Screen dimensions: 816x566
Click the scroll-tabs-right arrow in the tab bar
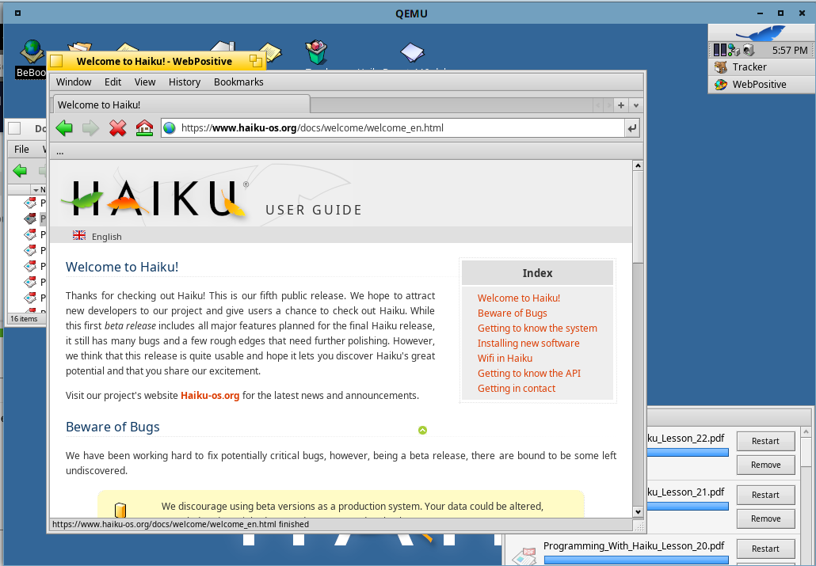click(x=608, y=105)
